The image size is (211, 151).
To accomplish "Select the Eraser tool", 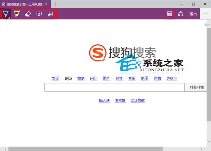I will tap(28, 14).
